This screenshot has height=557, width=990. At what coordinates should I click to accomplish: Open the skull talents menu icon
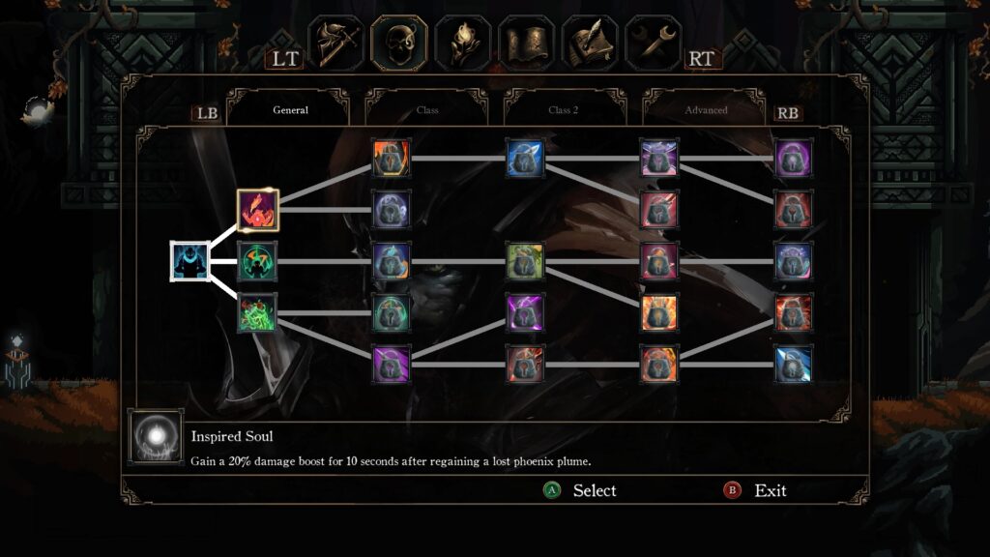(399, 43)
